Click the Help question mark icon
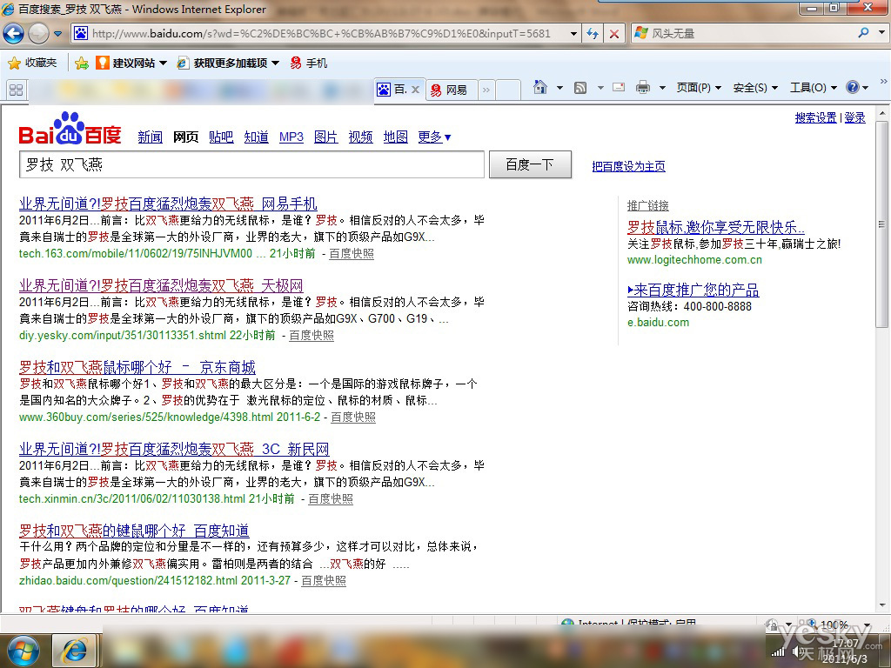This screenshot has height=668, width=891. coord(853,87)
